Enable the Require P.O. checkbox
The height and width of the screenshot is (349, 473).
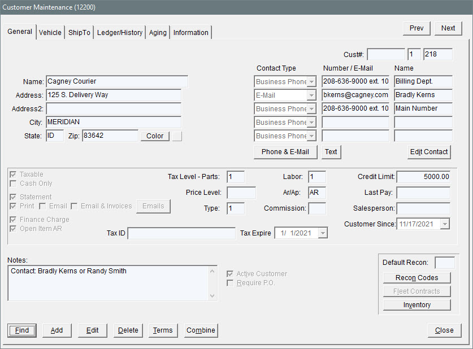point(230,283)
